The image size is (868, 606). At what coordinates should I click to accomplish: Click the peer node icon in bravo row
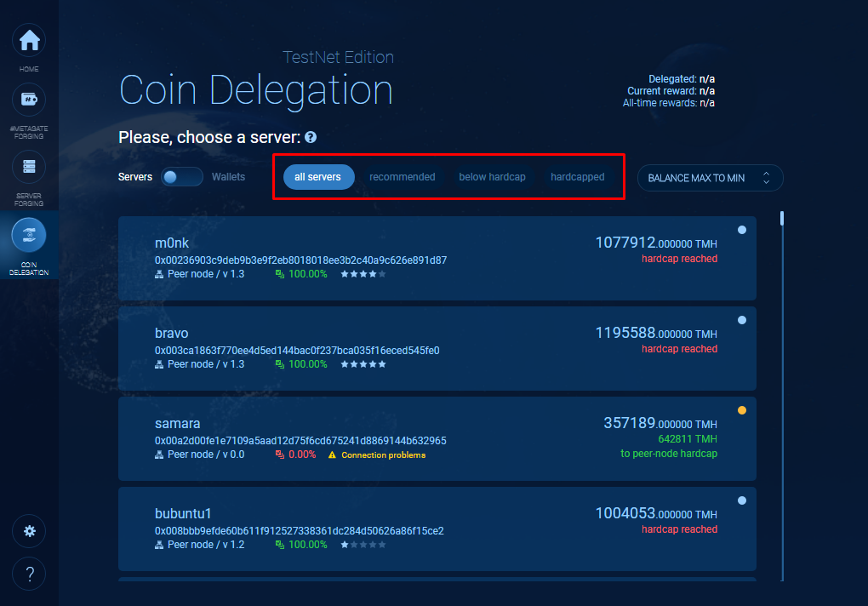pyautogui.click(x=159, y=364)
